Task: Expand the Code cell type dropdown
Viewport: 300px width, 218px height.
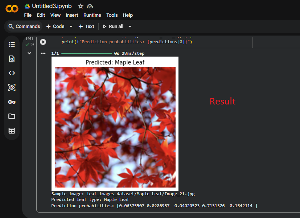Action: [x=70, y=26]
